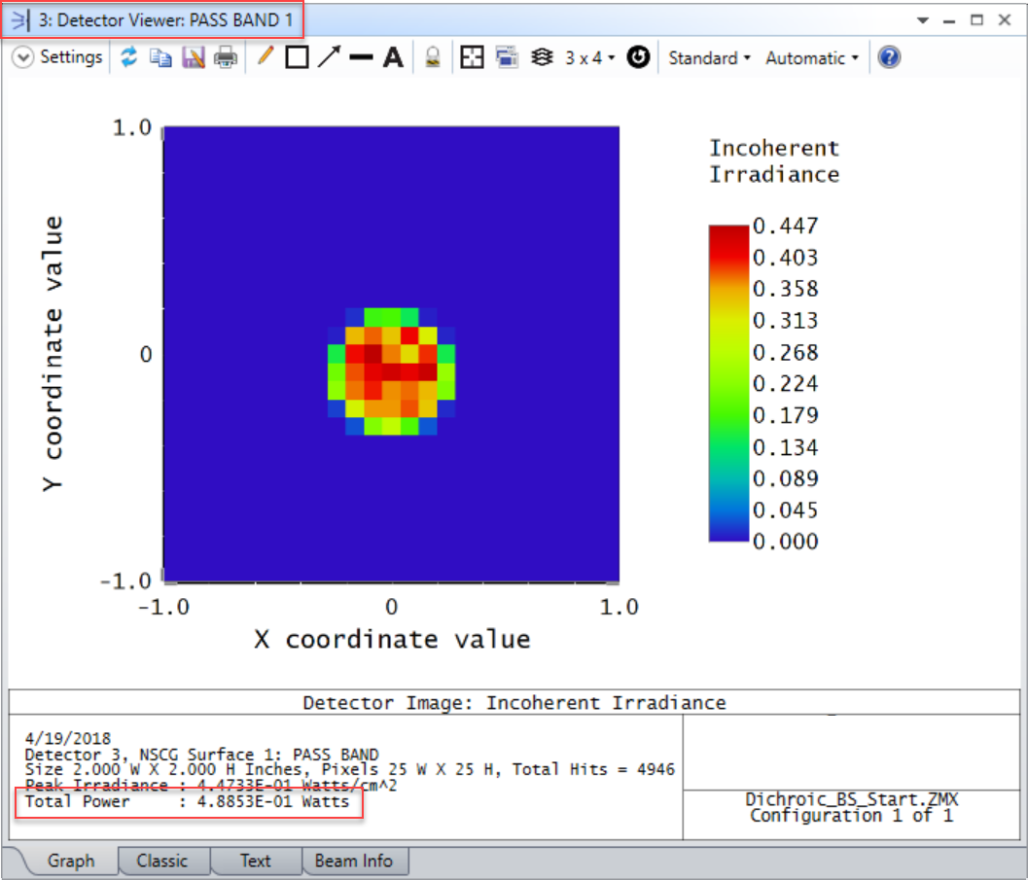This screenshot has height=880, width=1028.
Task: Refresh the detector viewer data
Action: coord(128,57)
